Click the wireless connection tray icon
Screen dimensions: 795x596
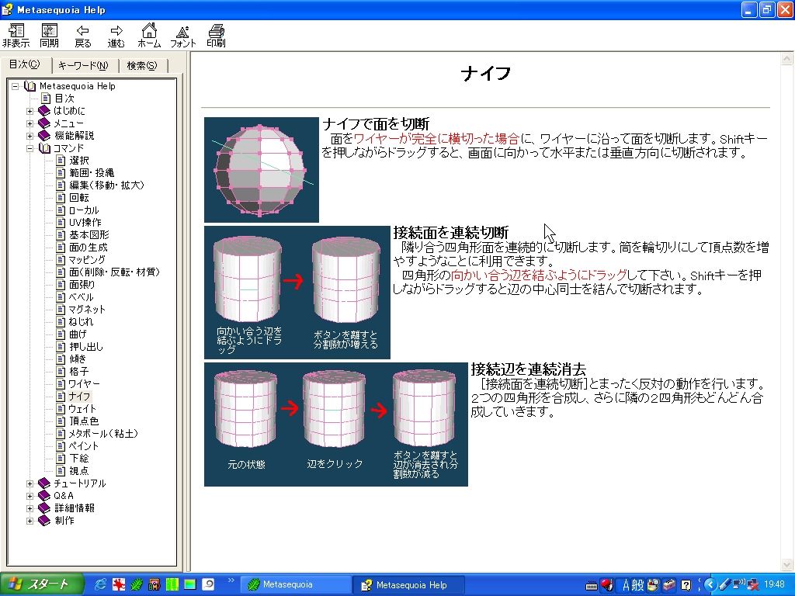738,584
